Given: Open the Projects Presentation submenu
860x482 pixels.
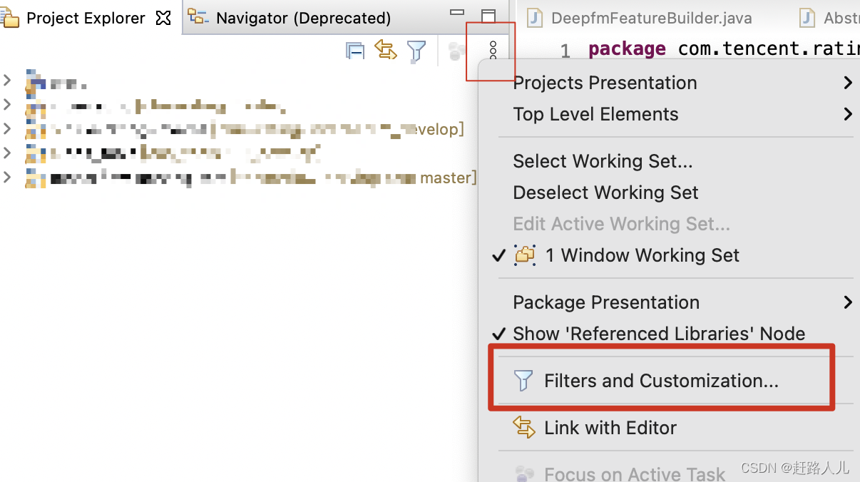Looking at the screenshot, I should point(605,83).
